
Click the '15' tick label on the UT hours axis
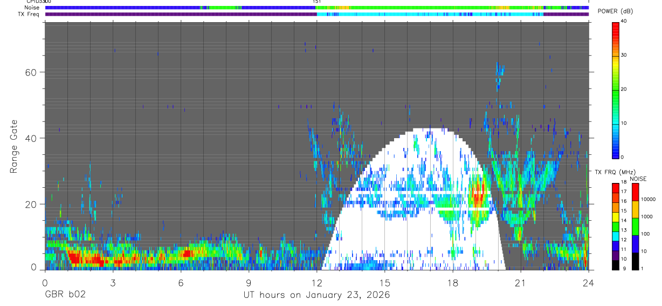385,282
